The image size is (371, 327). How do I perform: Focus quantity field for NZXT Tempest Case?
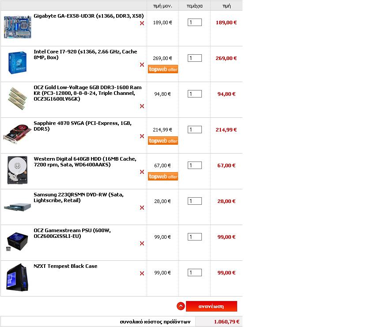pos(194,273)
